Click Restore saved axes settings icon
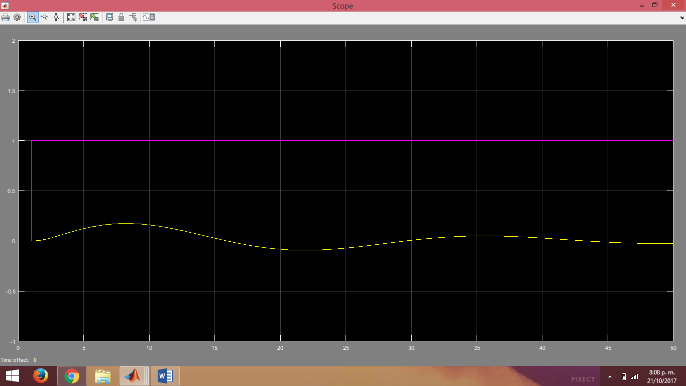 pos(94,17)
